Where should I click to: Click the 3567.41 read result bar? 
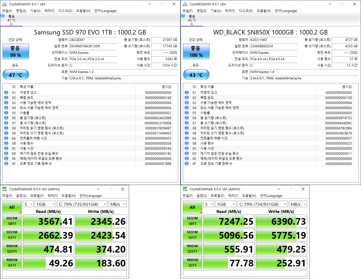pos(48,221)
